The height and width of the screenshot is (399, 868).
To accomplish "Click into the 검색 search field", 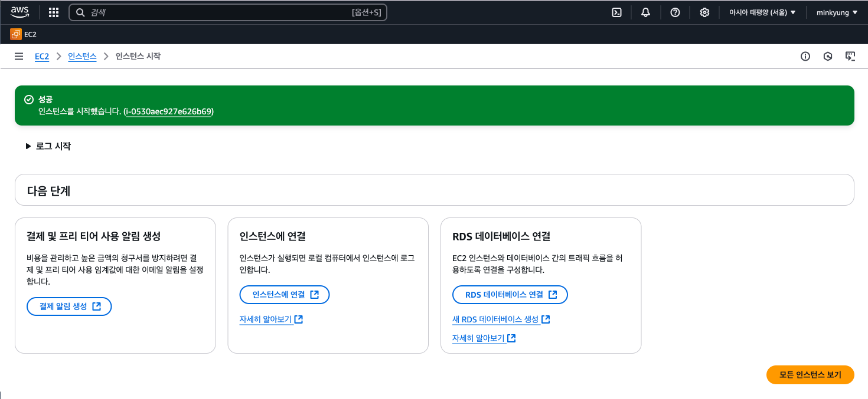I will [228, 12].
